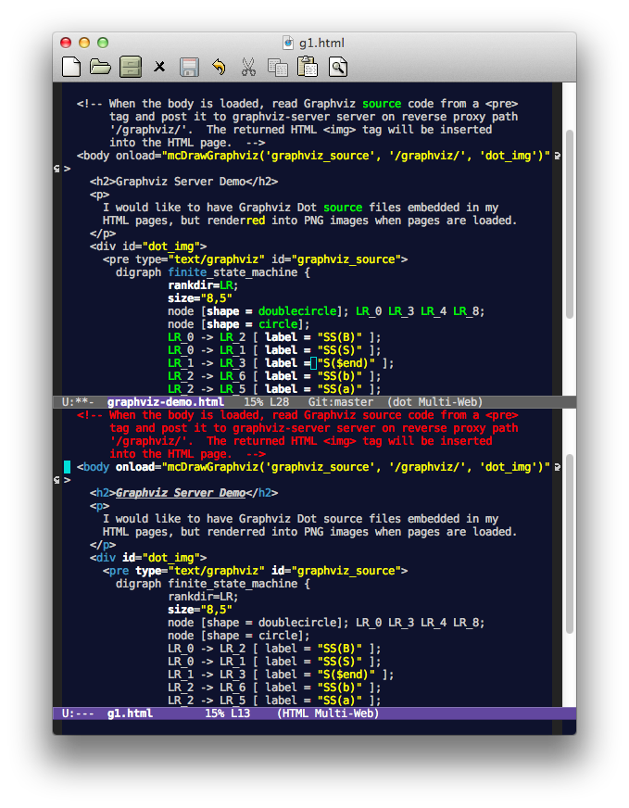Click blue finite word in upper pane

click(187, 272)
